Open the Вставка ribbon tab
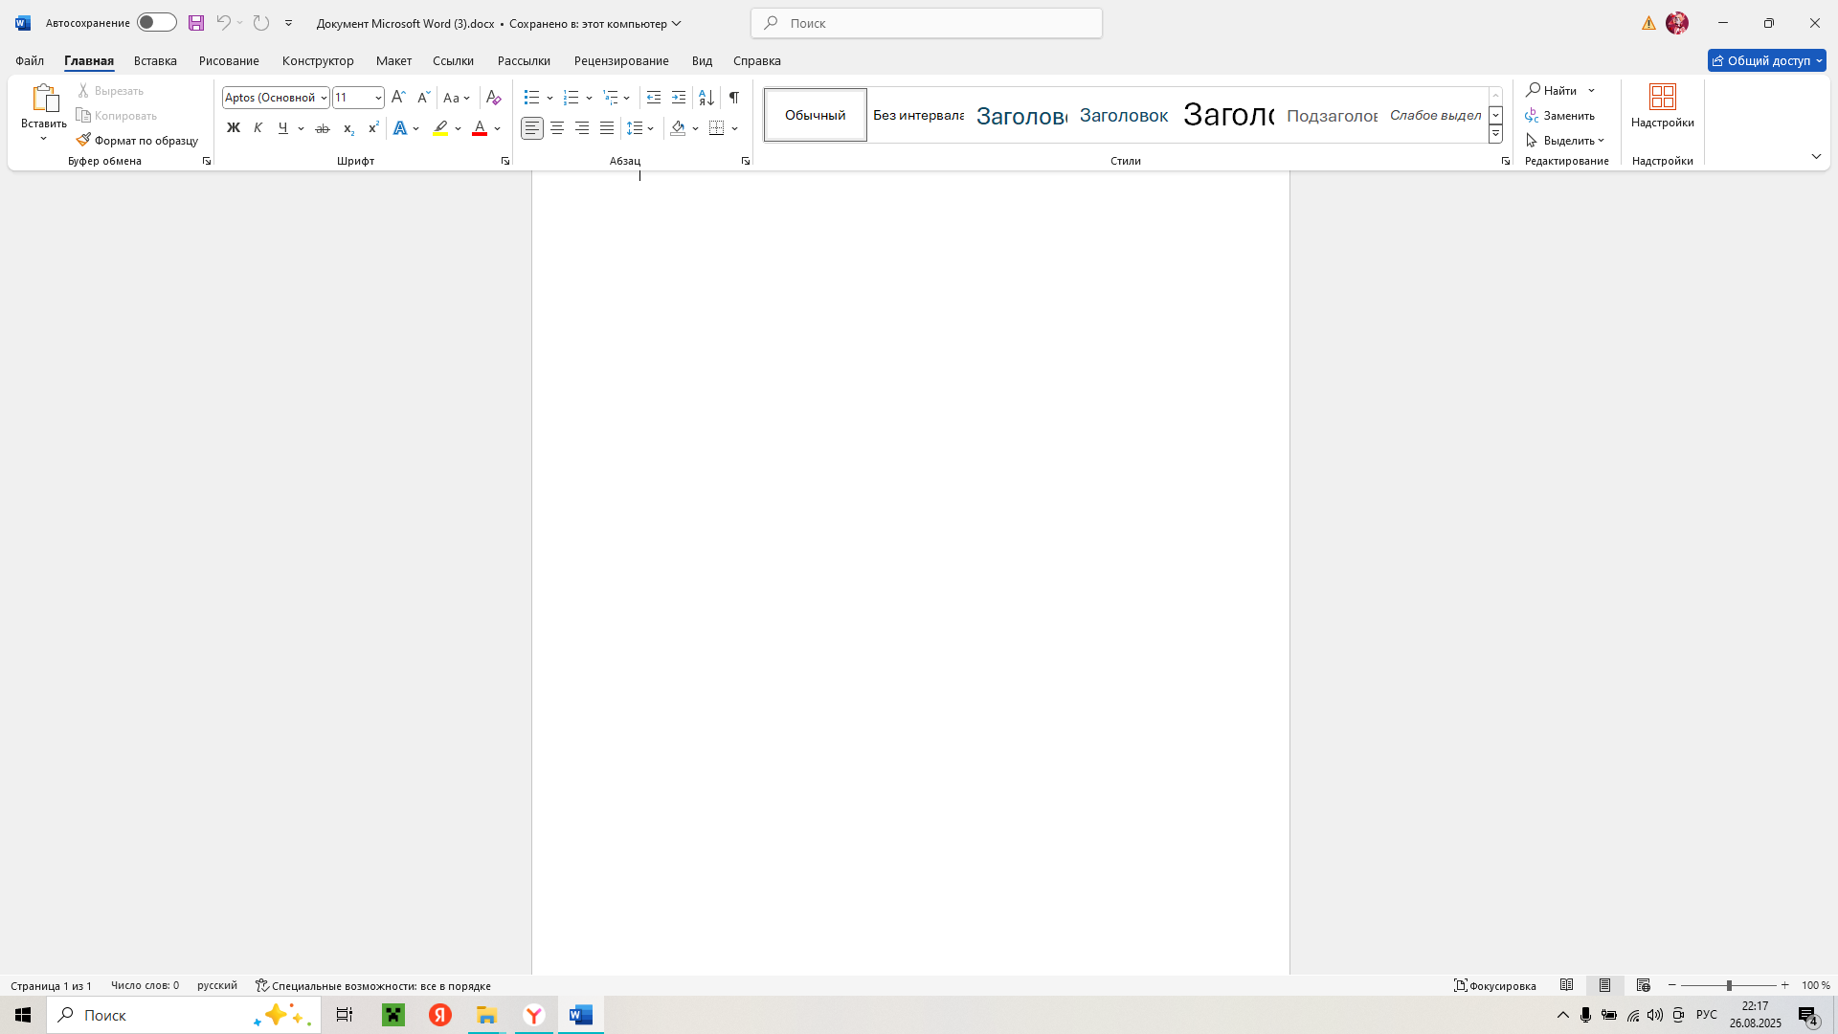The height and width of the screenshot is (1034, 1838). tap(155, 60)
